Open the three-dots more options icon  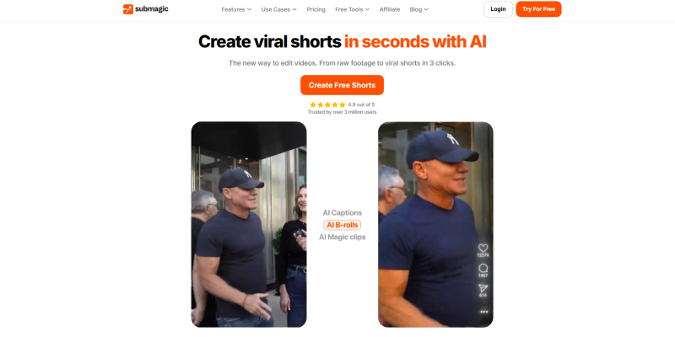coord(483,312)
